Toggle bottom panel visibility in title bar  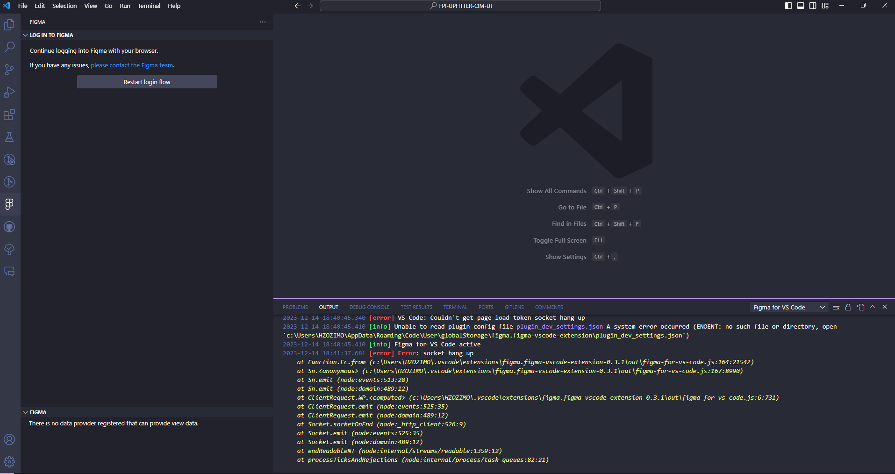(x=801, y=6)
